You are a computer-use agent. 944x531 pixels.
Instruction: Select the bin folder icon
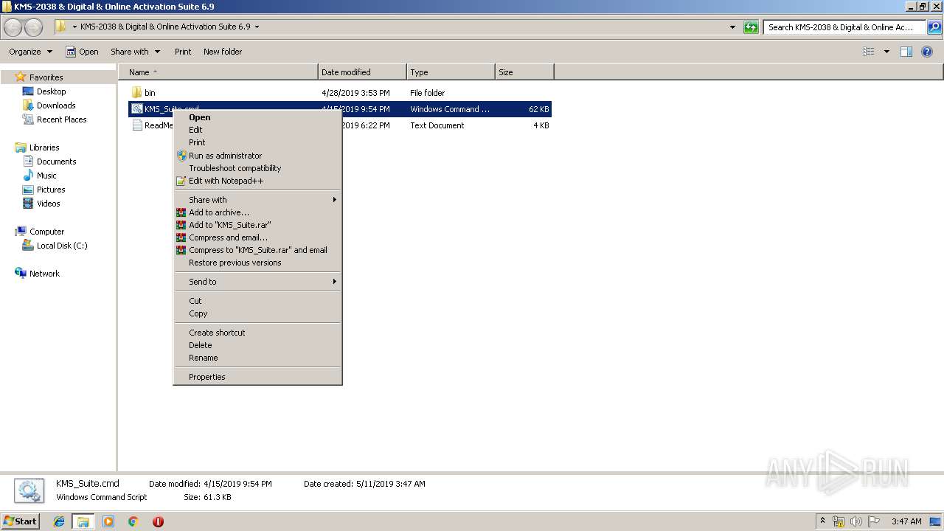[x=136, y=93]
